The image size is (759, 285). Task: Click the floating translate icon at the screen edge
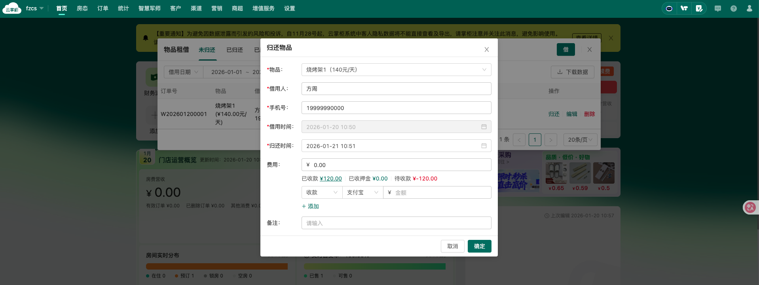pos(750,207)
